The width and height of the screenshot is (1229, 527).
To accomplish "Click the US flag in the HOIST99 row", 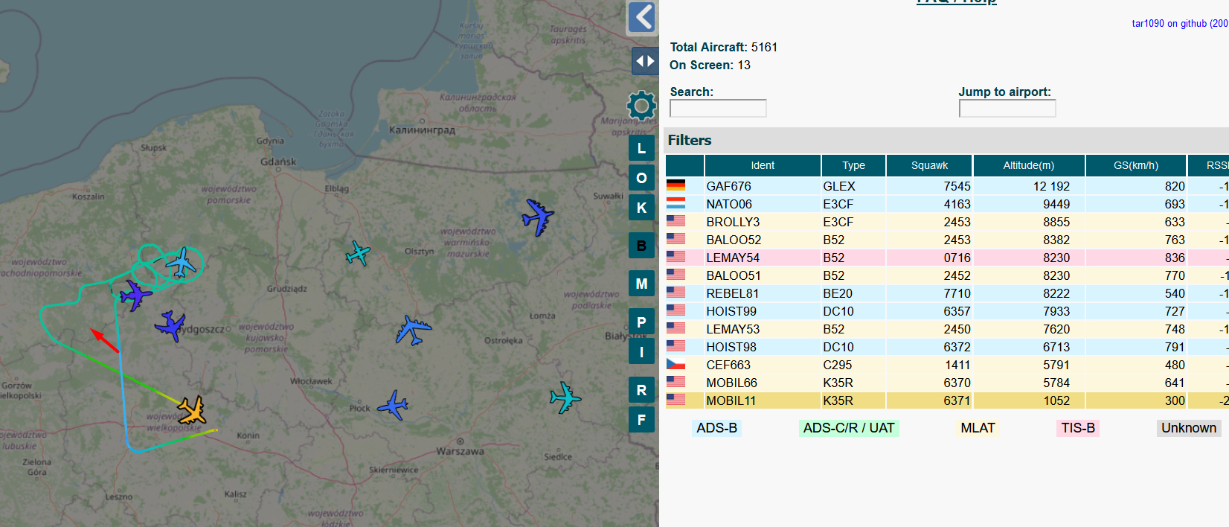I will pos(676,310).
